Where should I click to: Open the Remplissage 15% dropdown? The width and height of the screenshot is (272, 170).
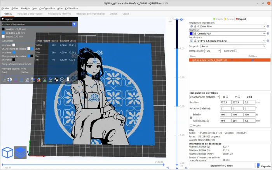tap(213, 51)
